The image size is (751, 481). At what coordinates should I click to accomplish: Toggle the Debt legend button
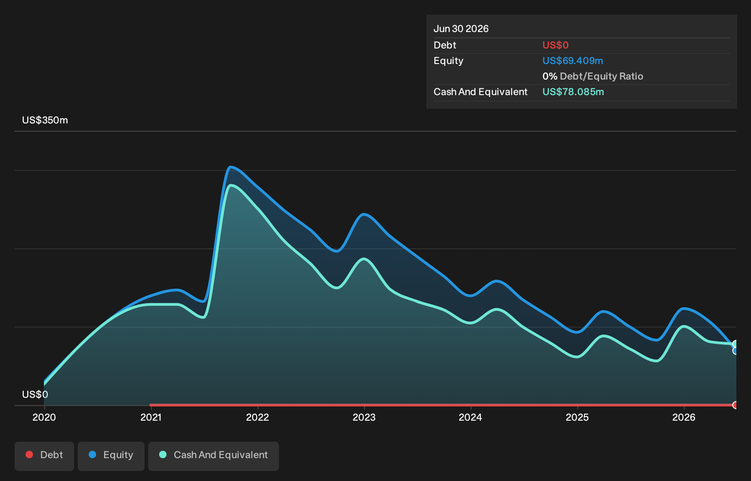point(44,456)
